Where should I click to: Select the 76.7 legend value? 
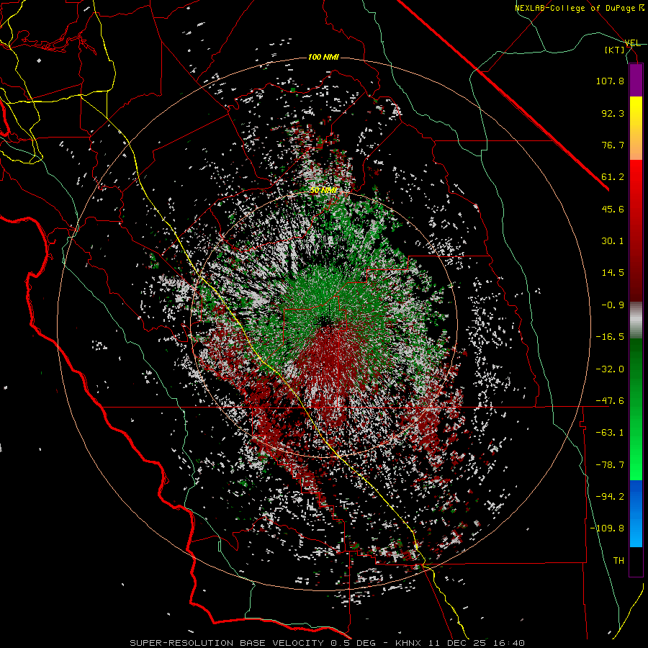click(x=613, y=145)
